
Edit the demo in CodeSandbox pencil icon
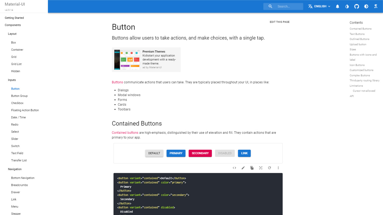point(243,168)
